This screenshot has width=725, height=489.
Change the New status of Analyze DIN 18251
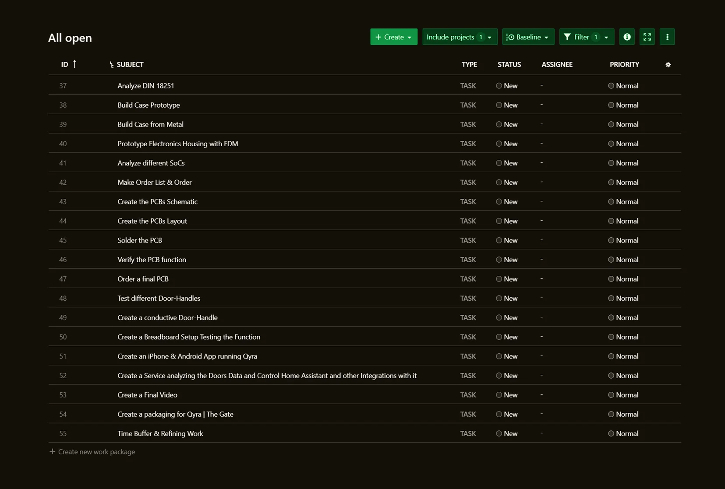point(507,86)
